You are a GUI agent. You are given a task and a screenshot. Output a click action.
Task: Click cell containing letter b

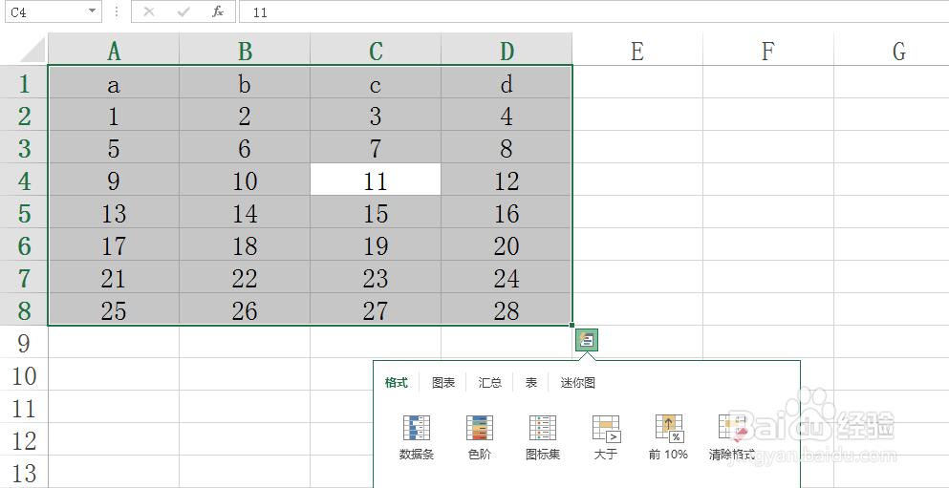coord(245,82)
